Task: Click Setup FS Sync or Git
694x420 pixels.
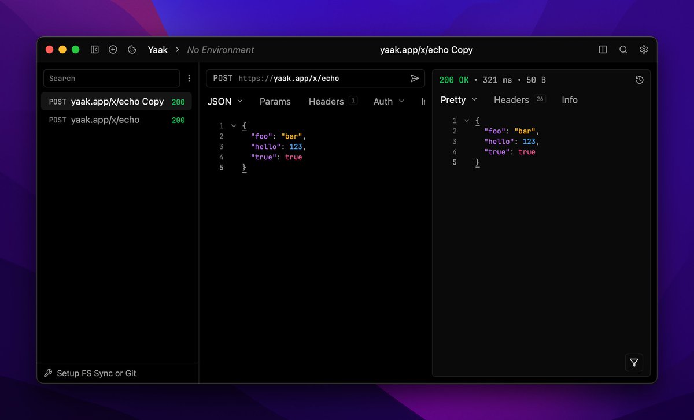Action: coord(97,373)
